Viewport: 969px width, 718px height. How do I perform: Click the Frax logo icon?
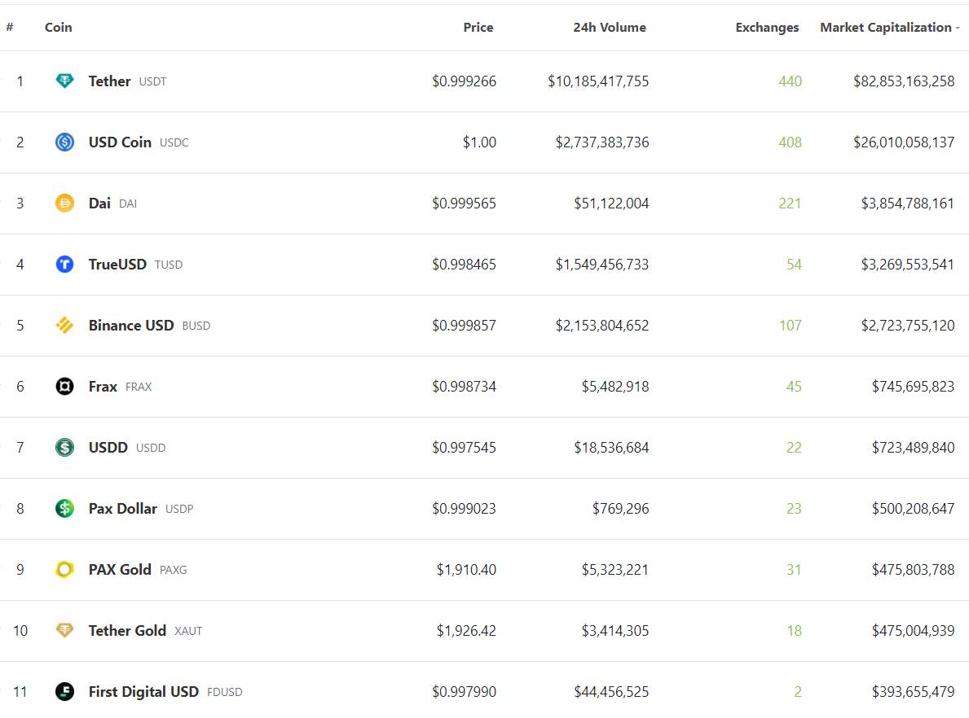[64, 387]
